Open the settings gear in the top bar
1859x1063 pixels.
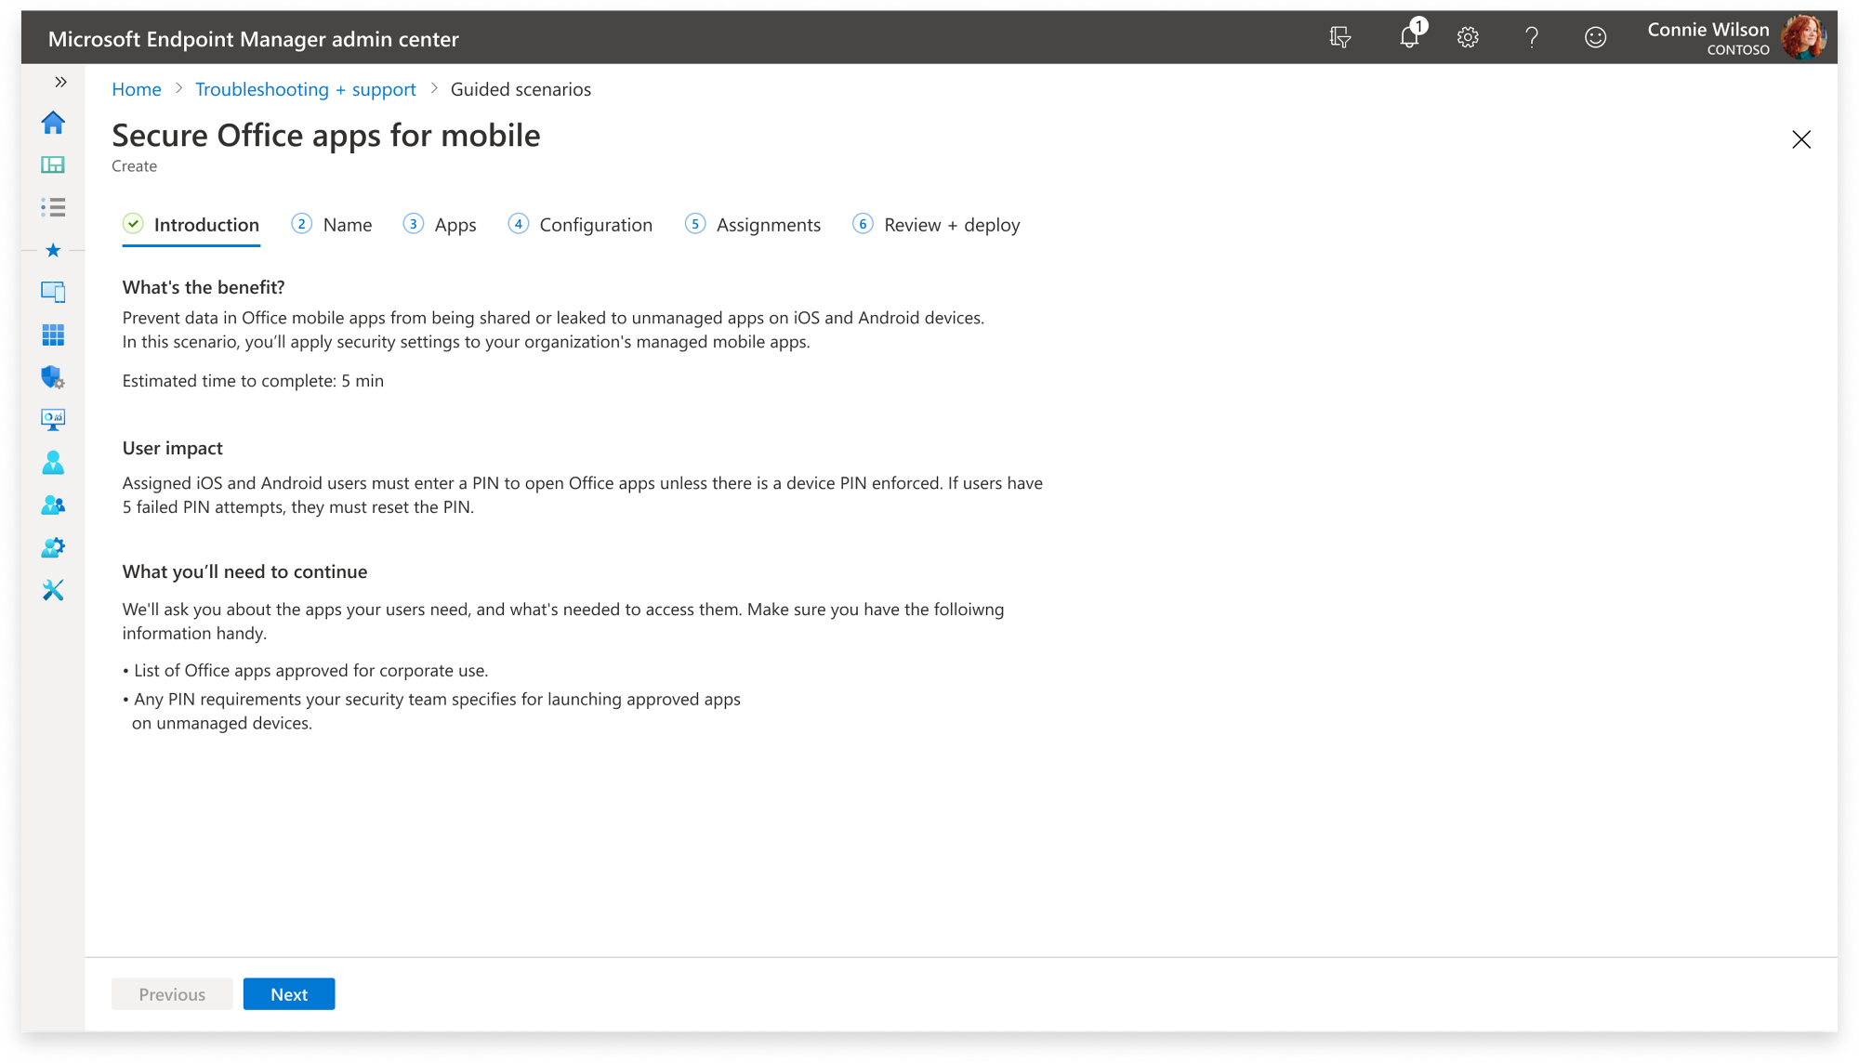[1467, 38]
